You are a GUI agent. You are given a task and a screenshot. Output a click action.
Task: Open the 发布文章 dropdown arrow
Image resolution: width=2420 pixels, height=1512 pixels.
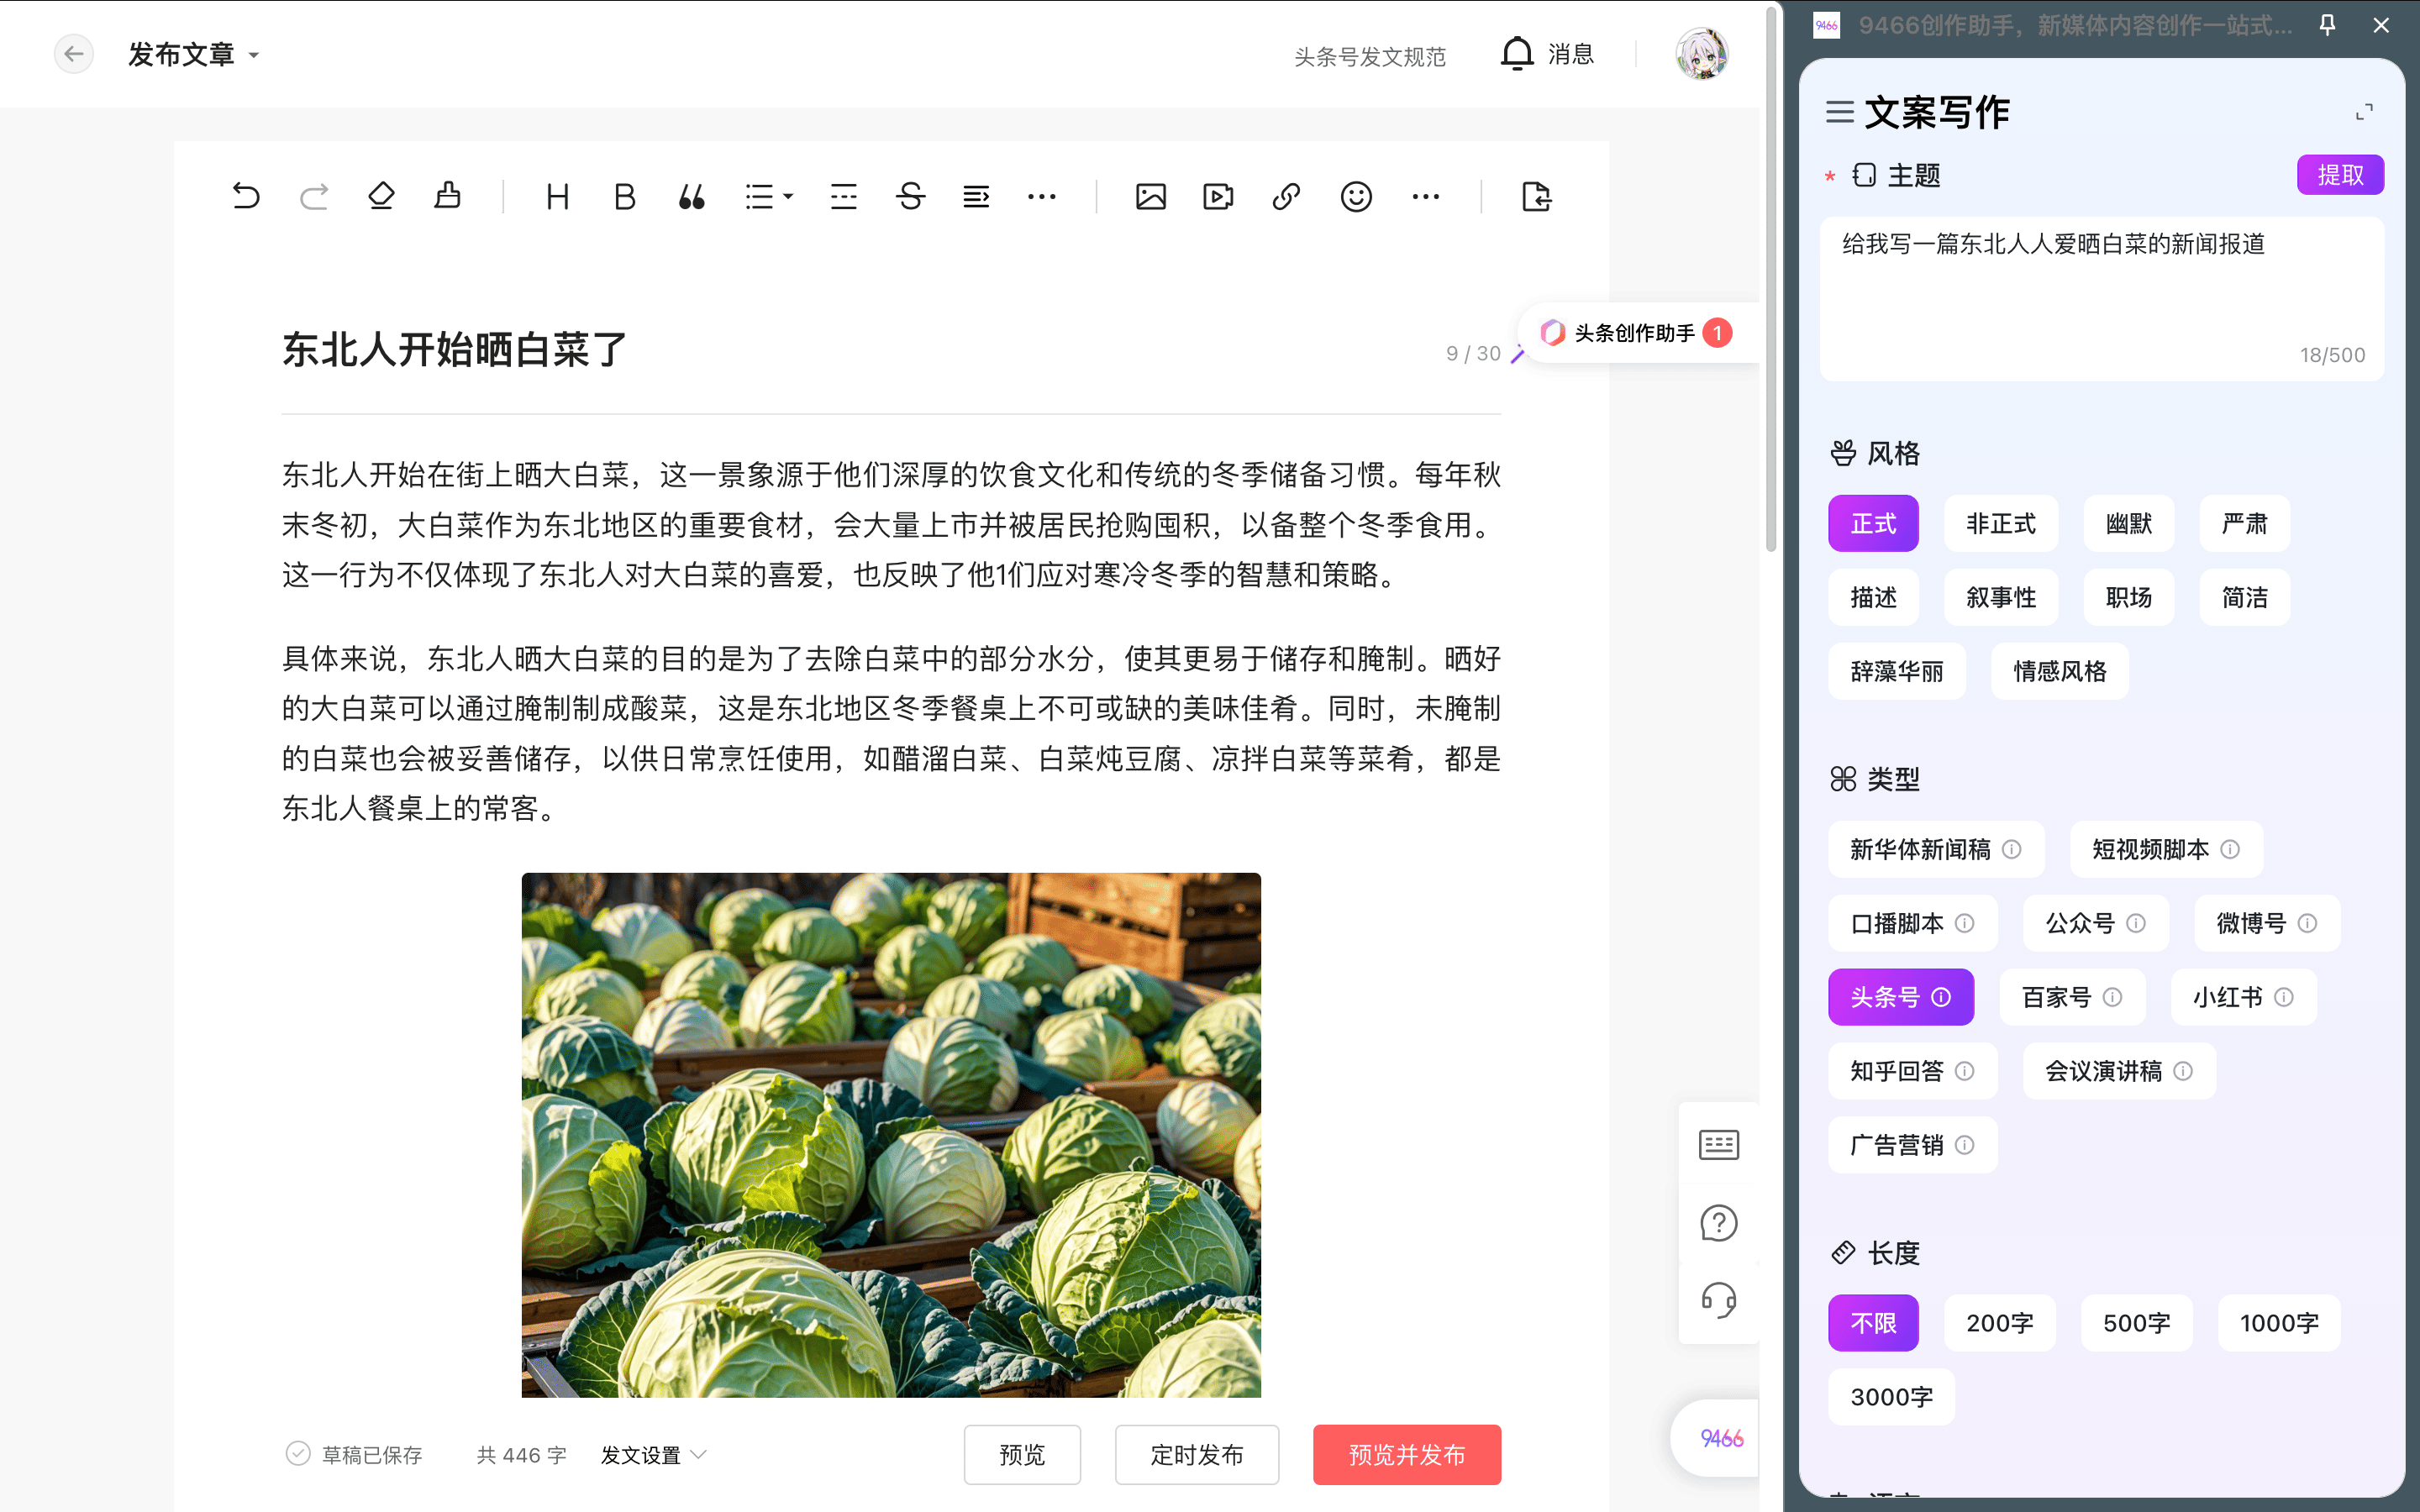click(254, 56)
